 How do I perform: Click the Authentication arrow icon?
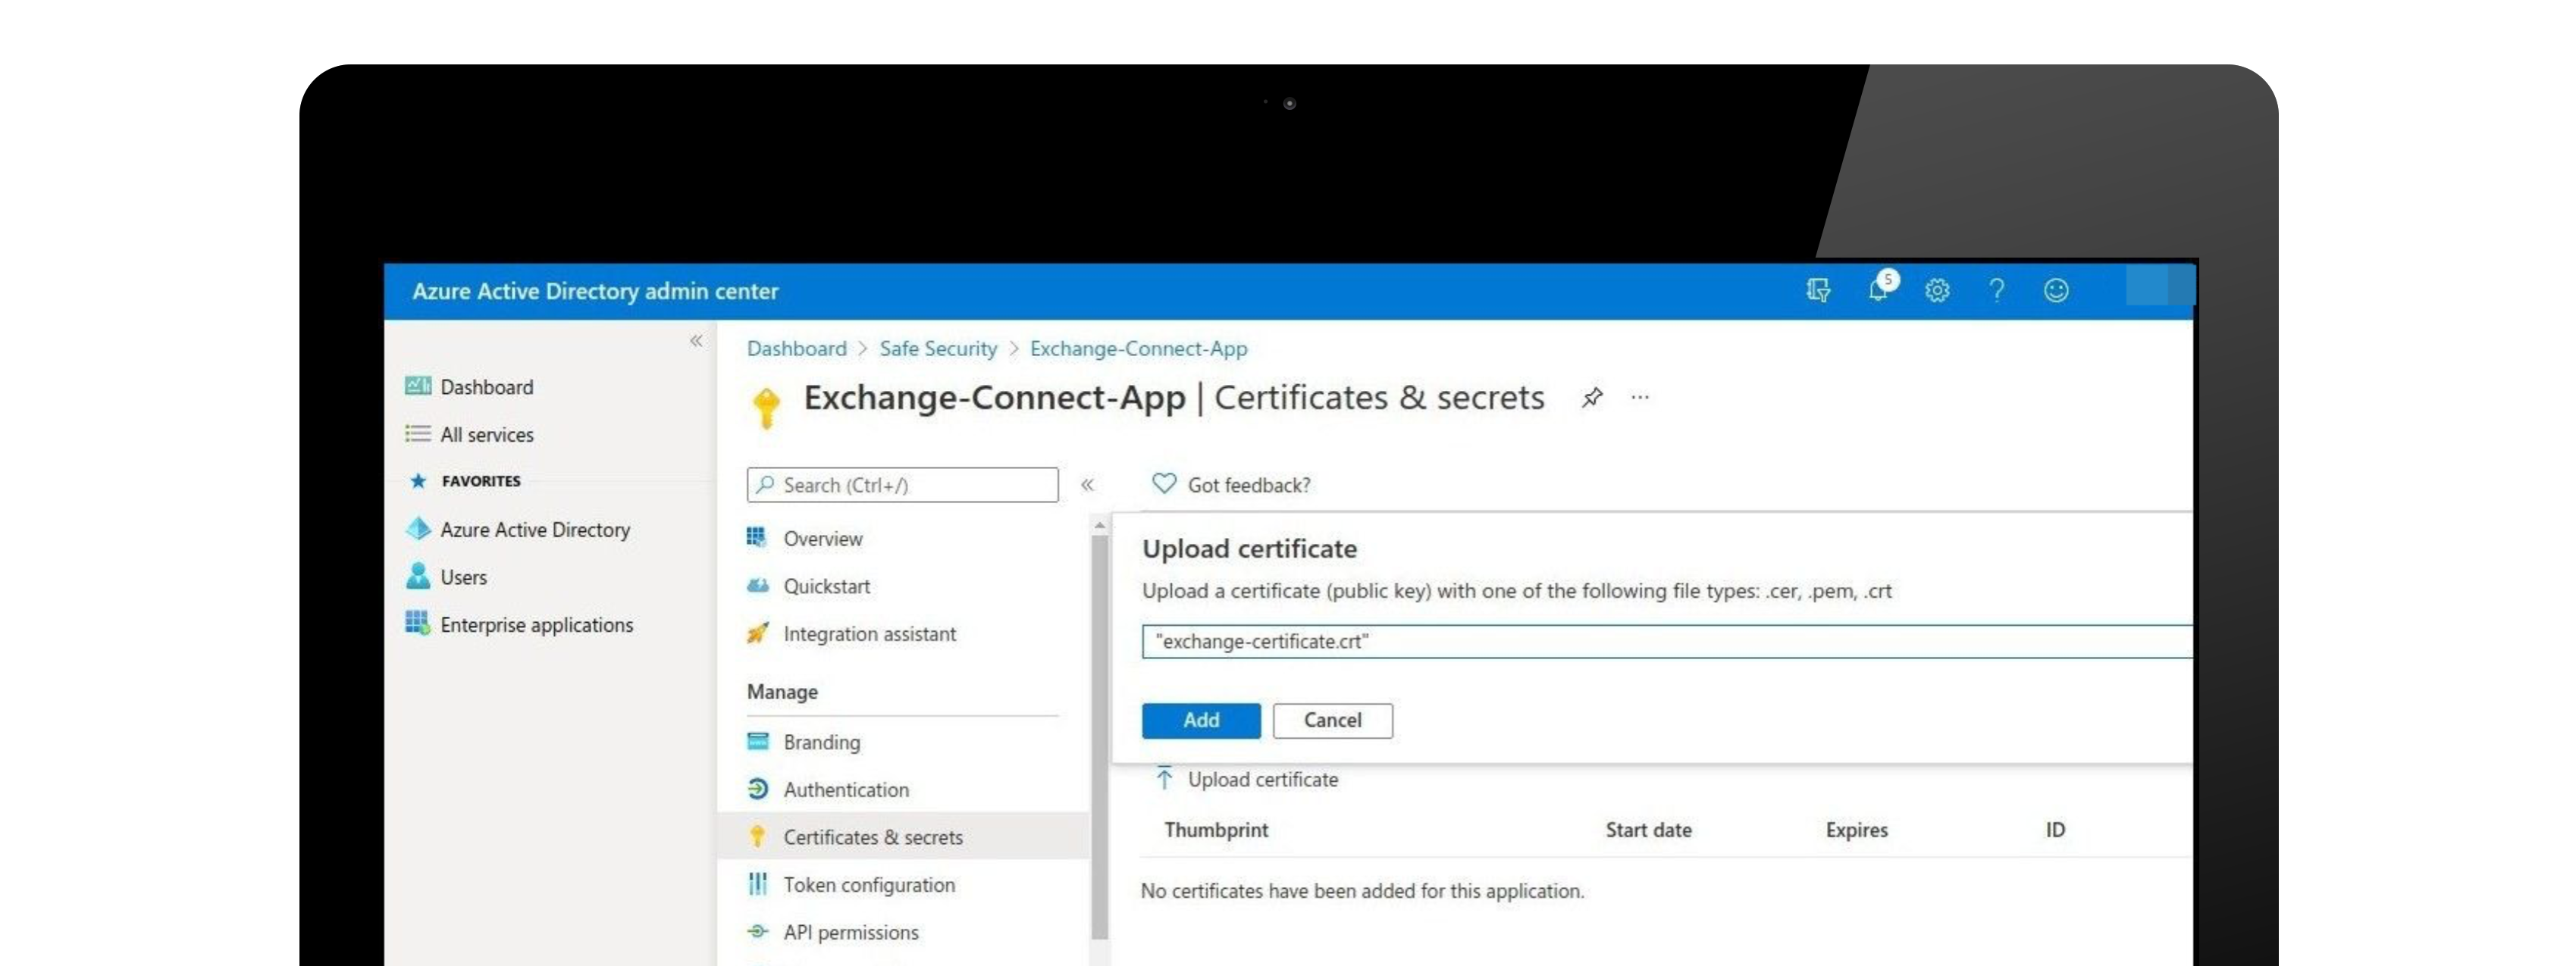click(x=758, y=789)
